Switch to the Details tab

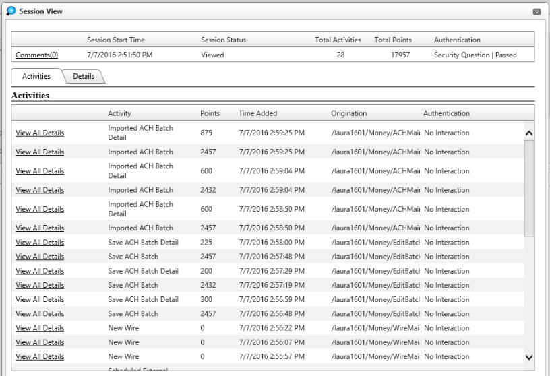click(84, 77)
